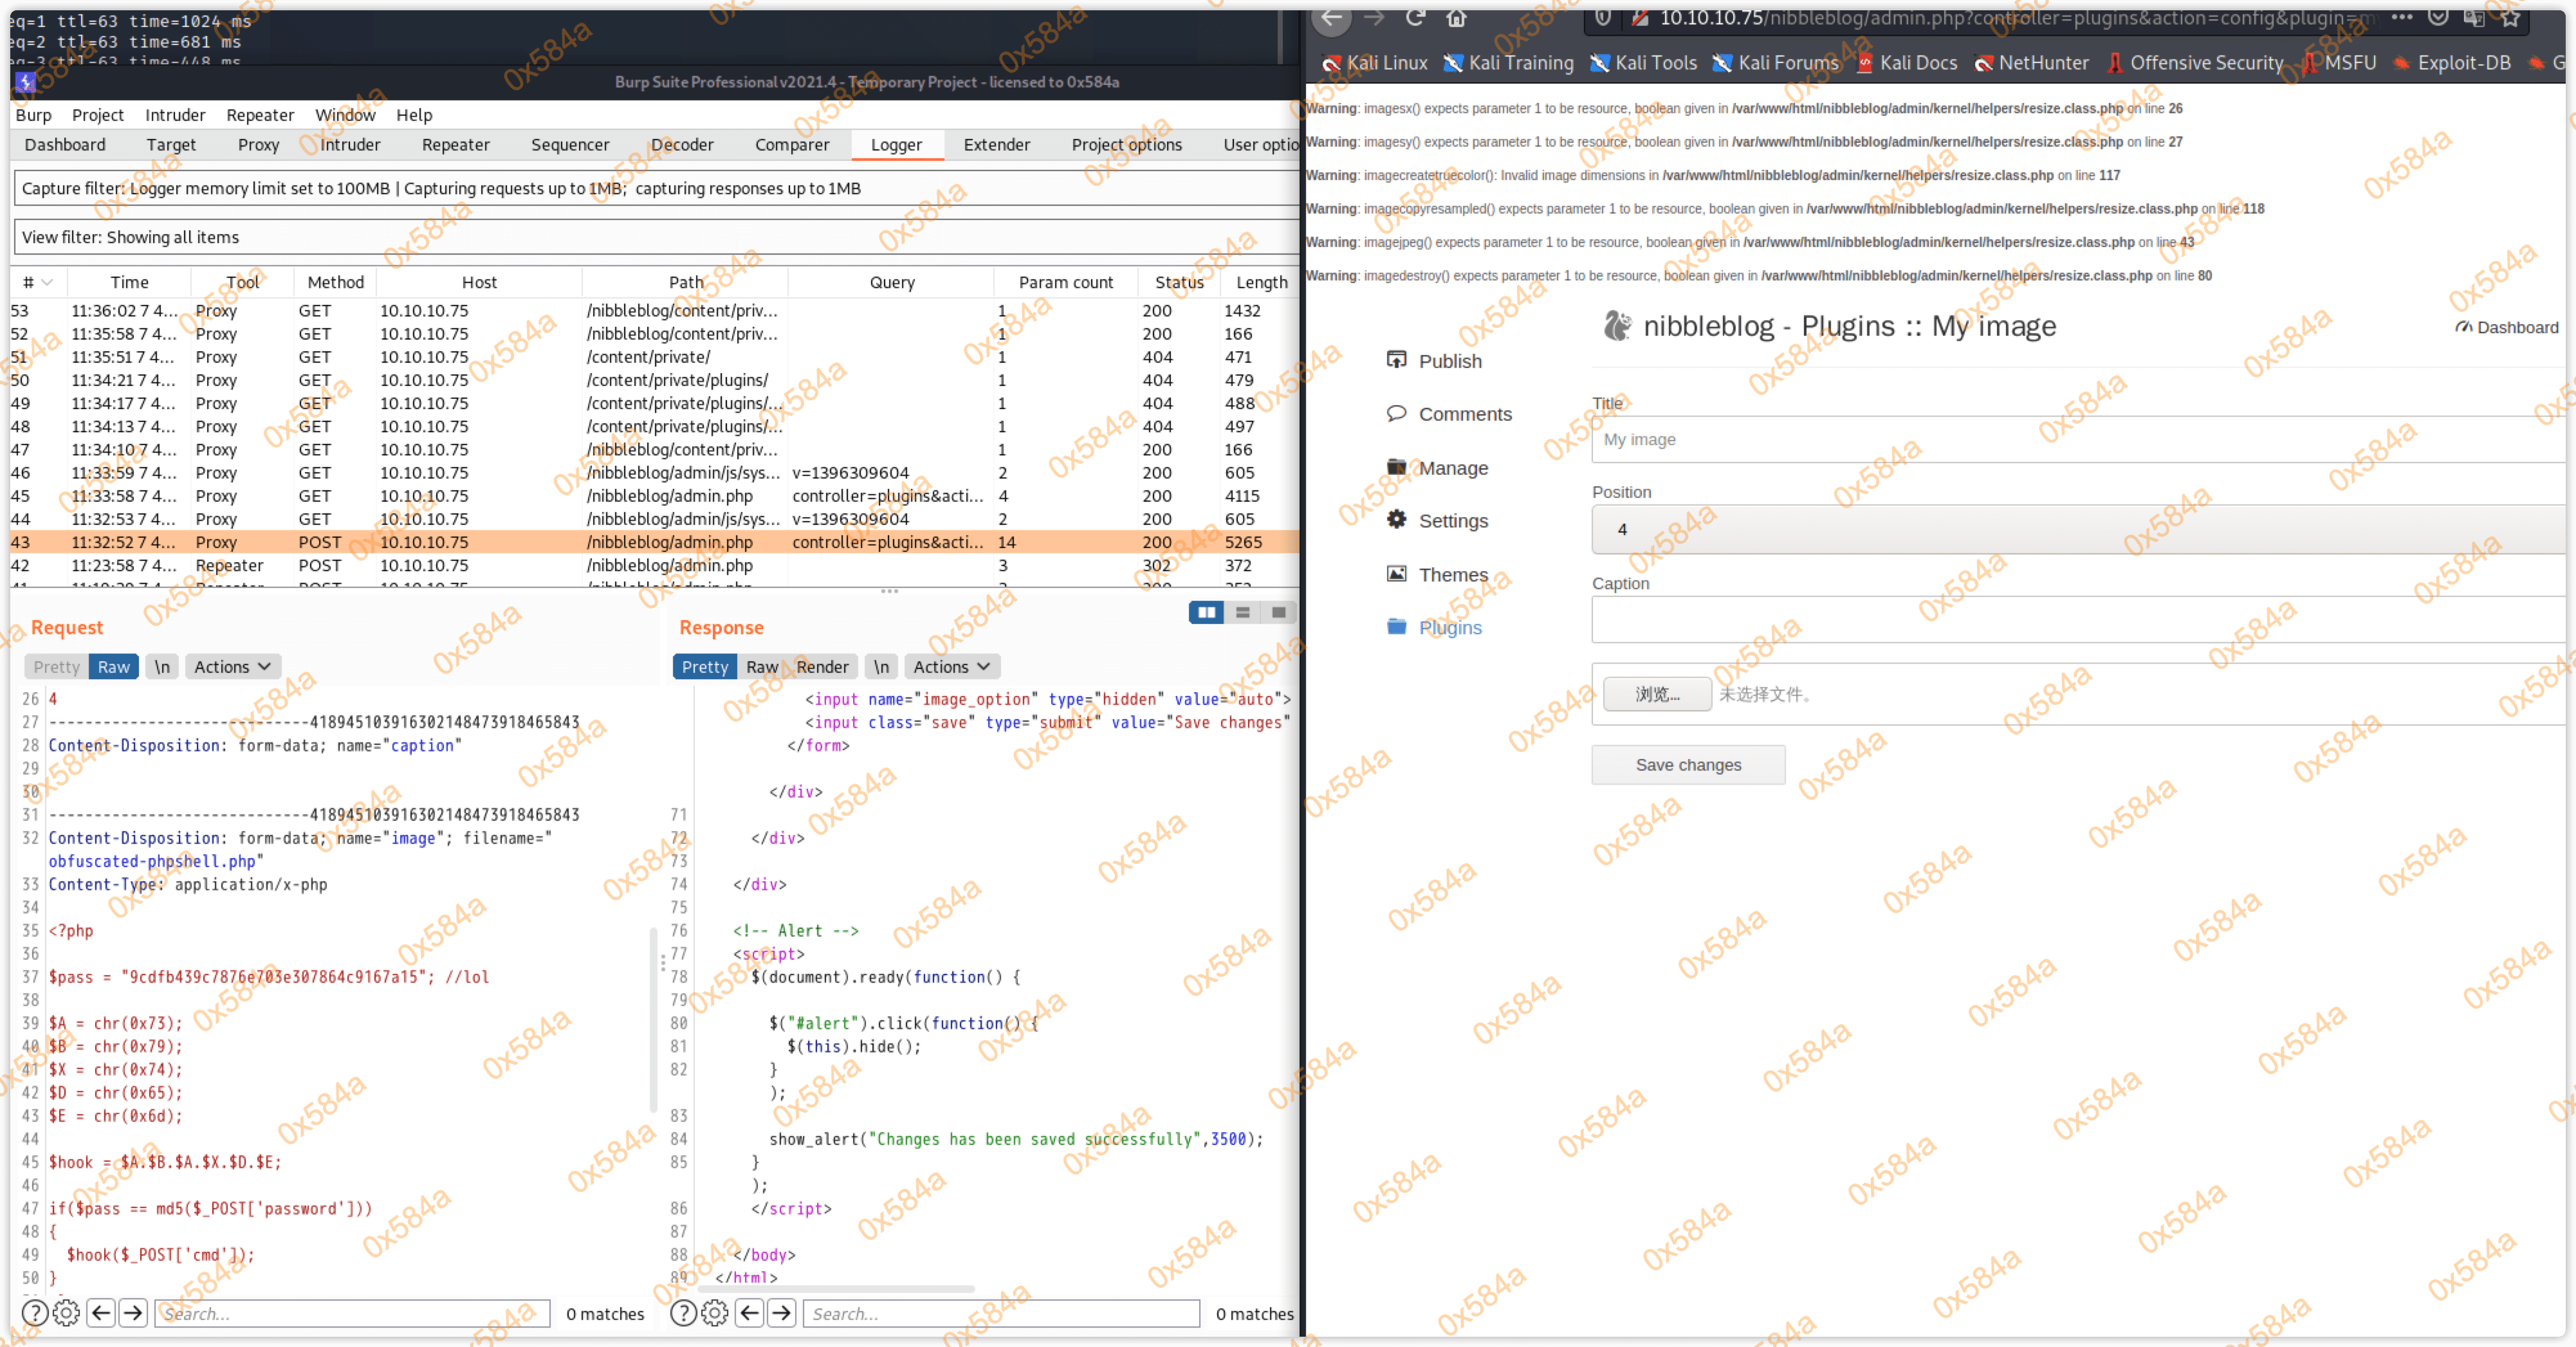Expand the Request Actions dropdown

pyautogui.click(x=232, y=666)
